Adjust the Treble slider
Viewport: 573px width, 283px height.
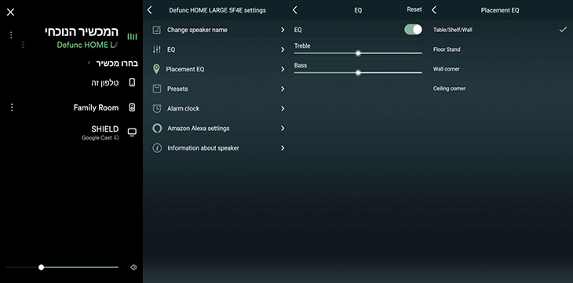tap(358, 53)
